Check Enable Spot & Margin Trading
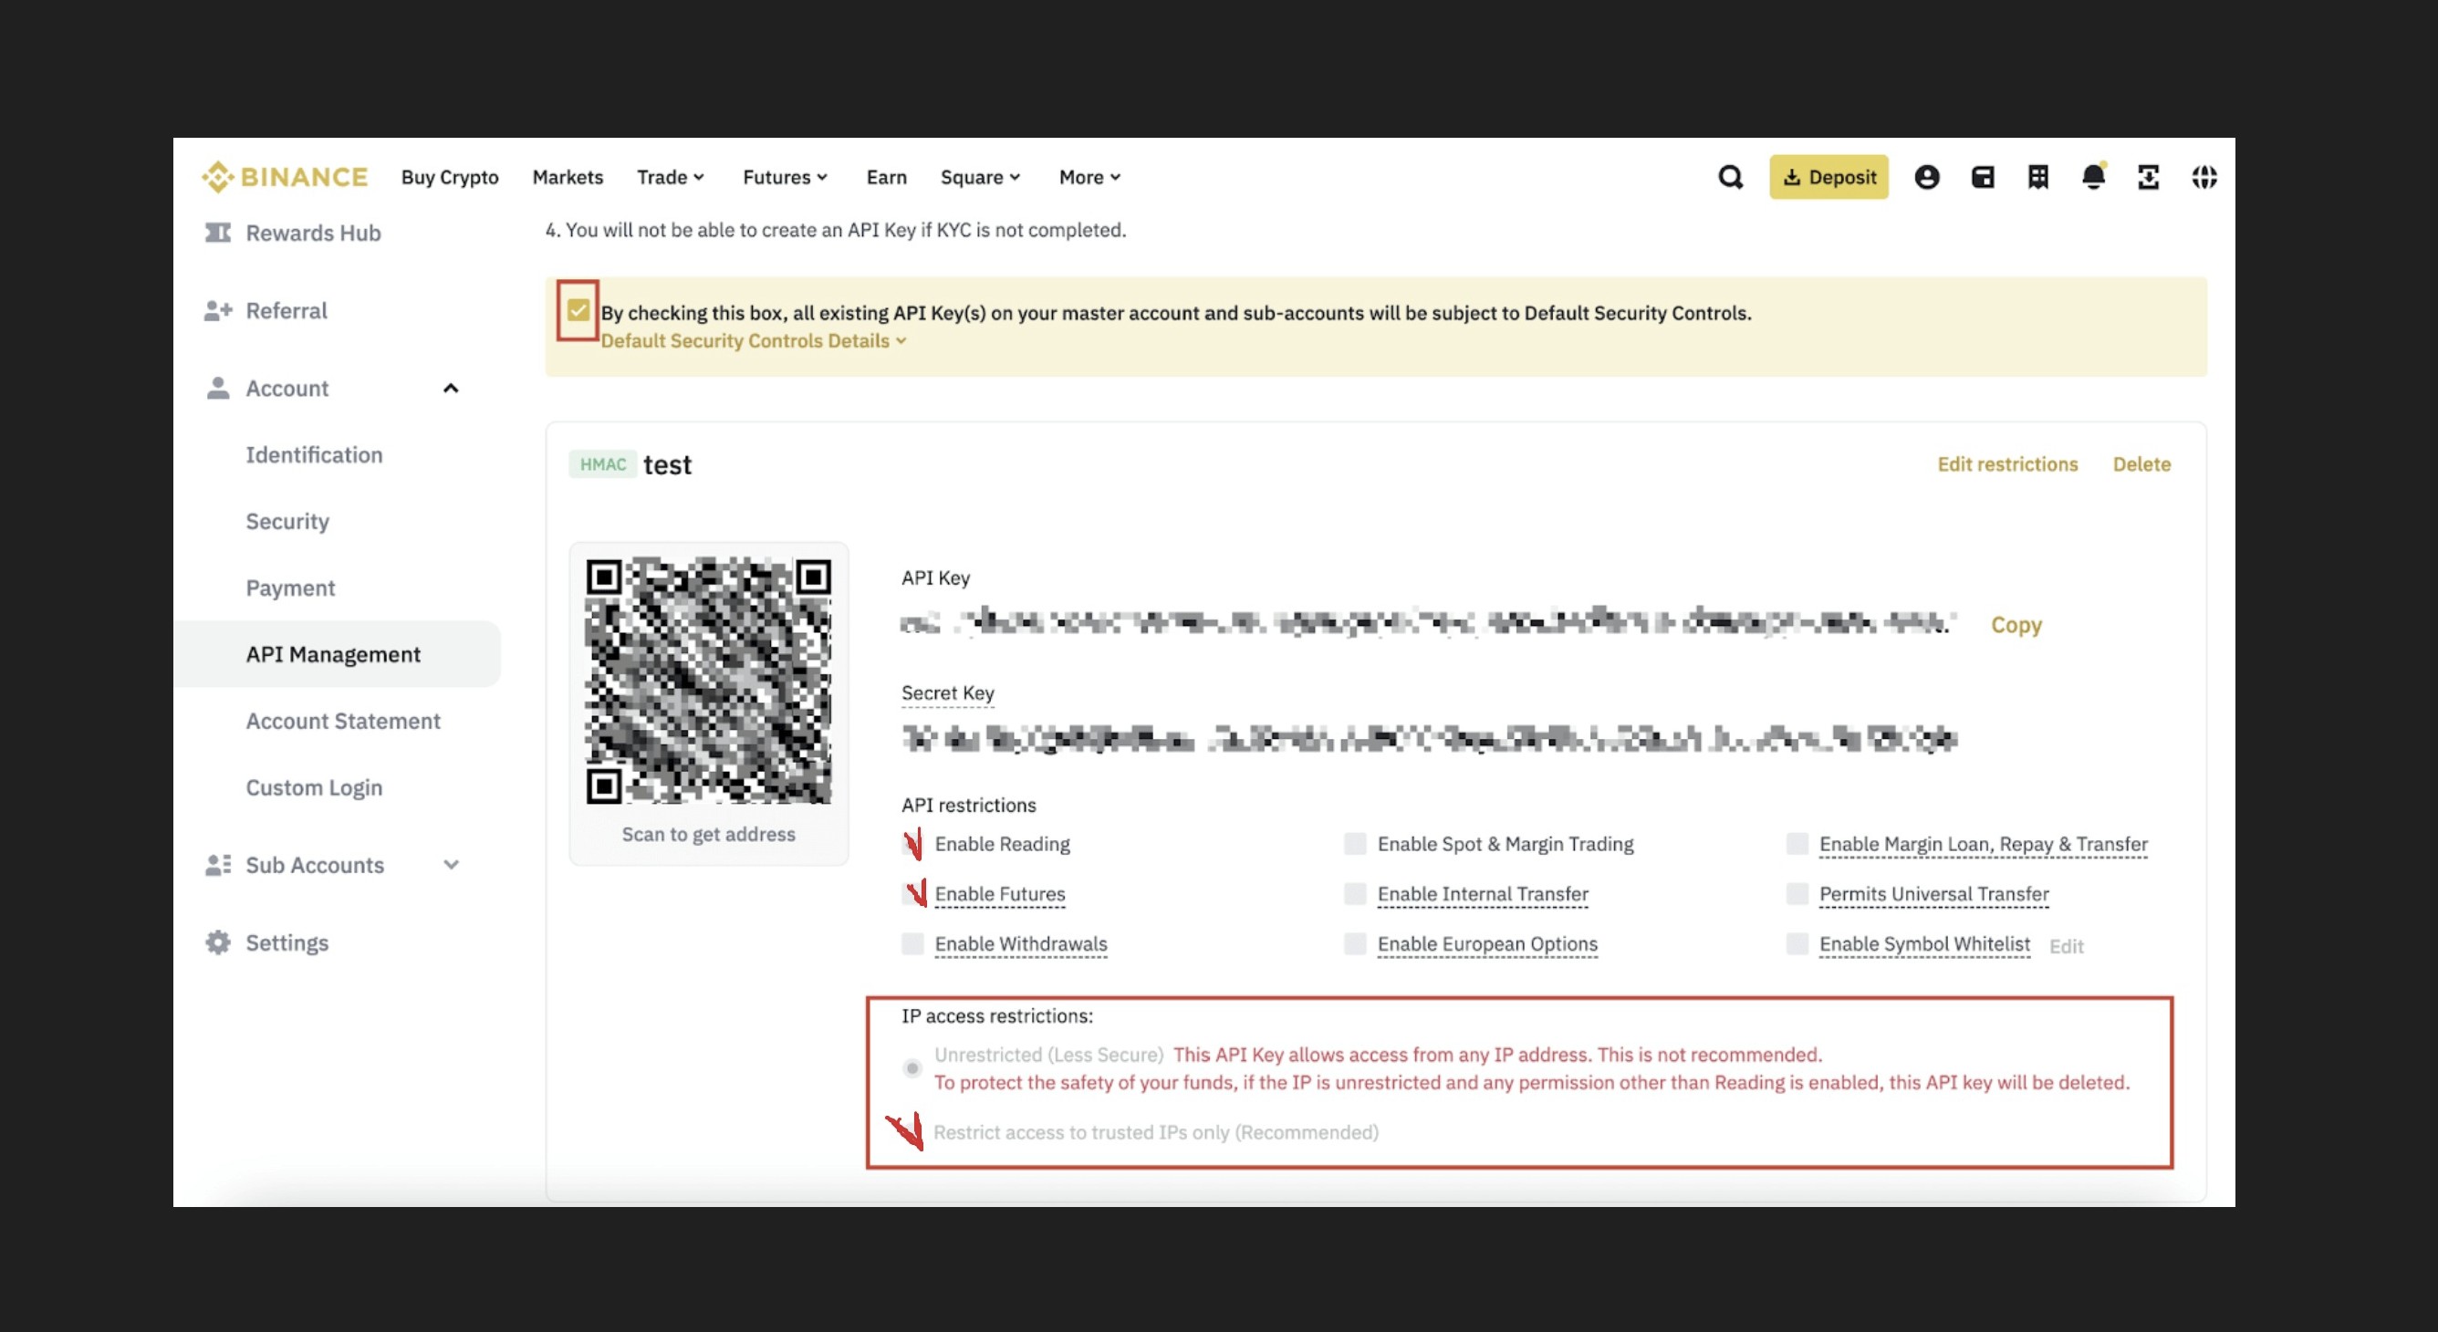 tap(1355, 844)
